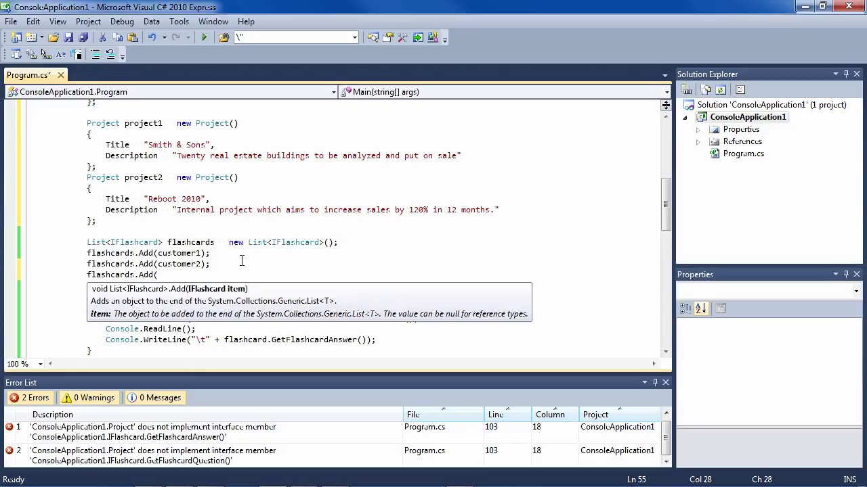Viewport: 867px width, 487px height.
Task: Sort the Error List by Description column
Action: point(217,415)
